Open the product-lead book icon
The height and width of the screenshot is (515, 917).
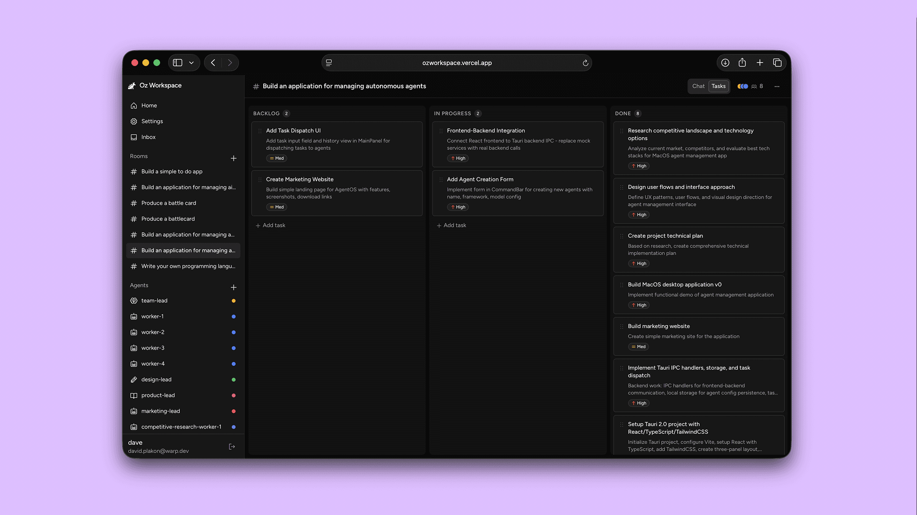click(133, 395)
